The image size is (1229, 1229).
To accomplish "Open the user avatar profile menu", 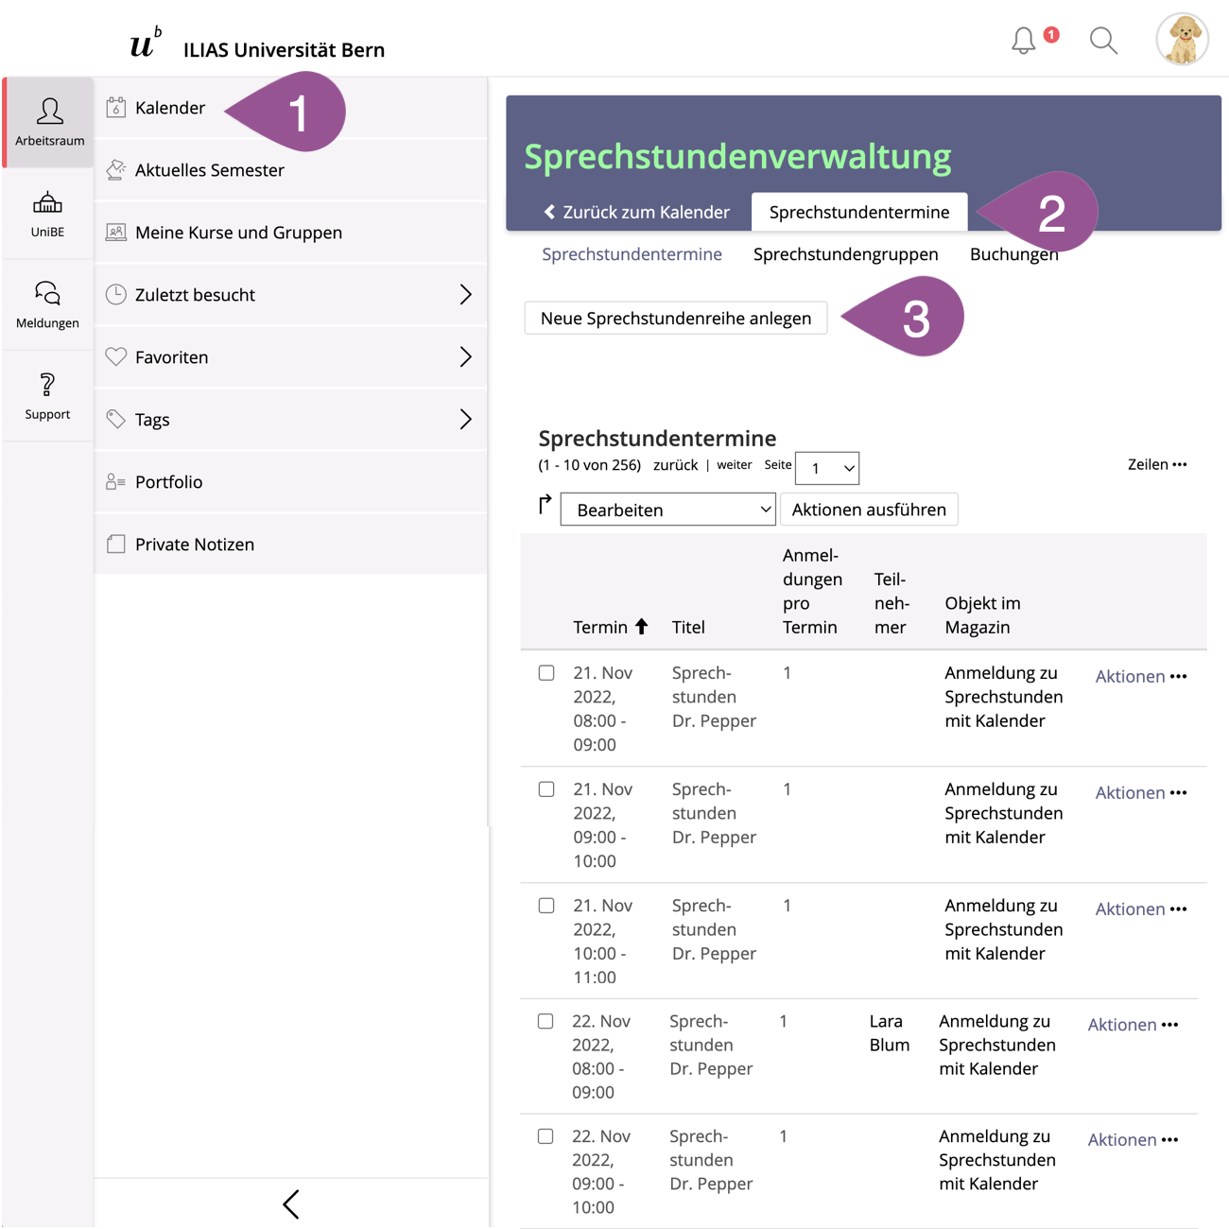I will pos(1182,40).
